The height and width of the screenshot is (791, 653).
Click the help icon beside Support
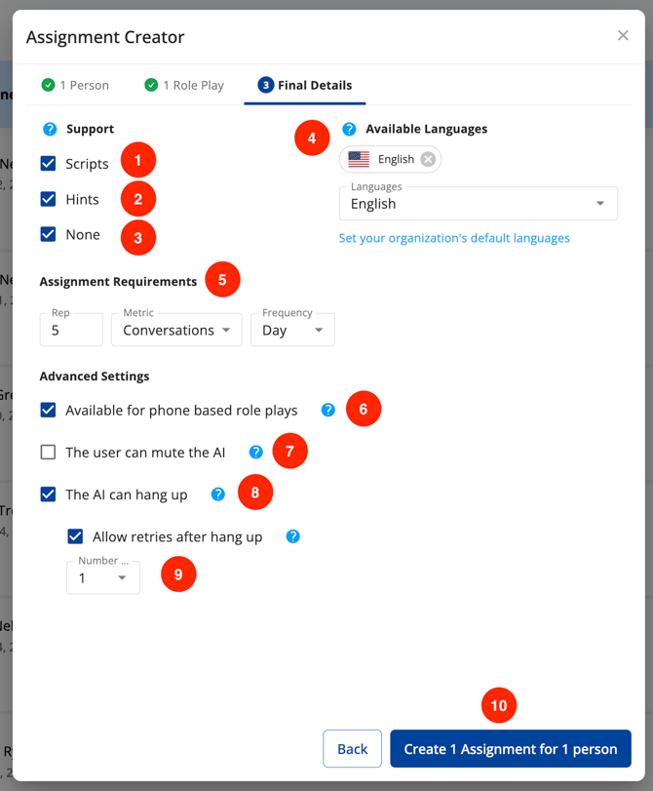tap(50, 129)
